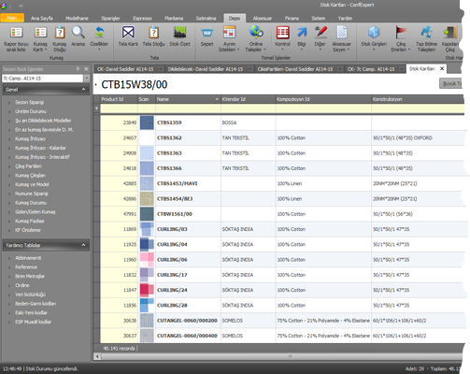Open the season combo box dropdown
Viewport: 470px width, 374px height.
(87, 79)
